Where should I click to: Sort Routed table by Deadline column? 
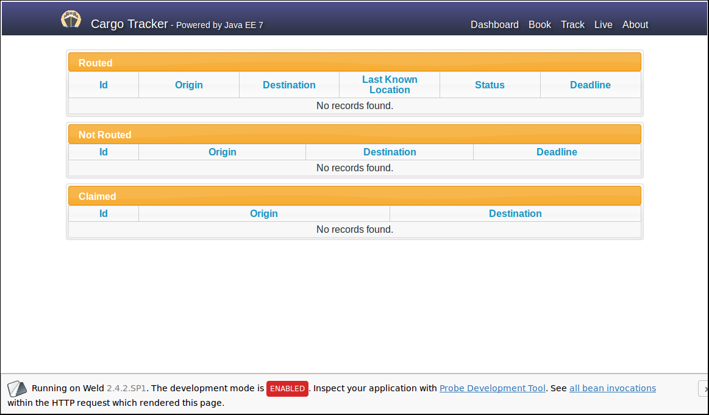coord(590,85)
